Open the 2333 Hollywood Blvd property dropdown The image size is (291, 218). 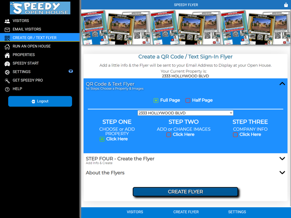pyautogui.click(x=185, y=113)
